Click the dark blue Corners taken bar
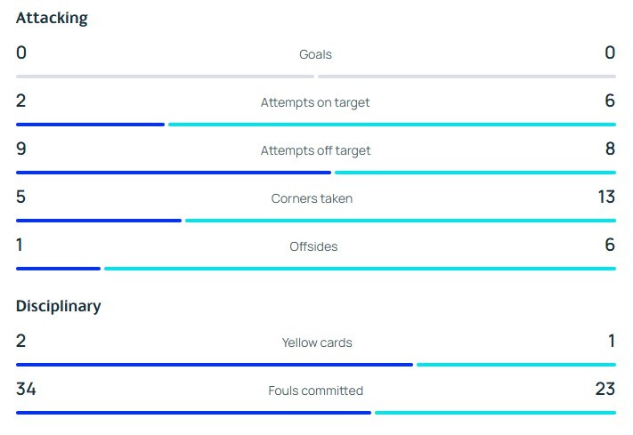 click(x=99, y=221)
